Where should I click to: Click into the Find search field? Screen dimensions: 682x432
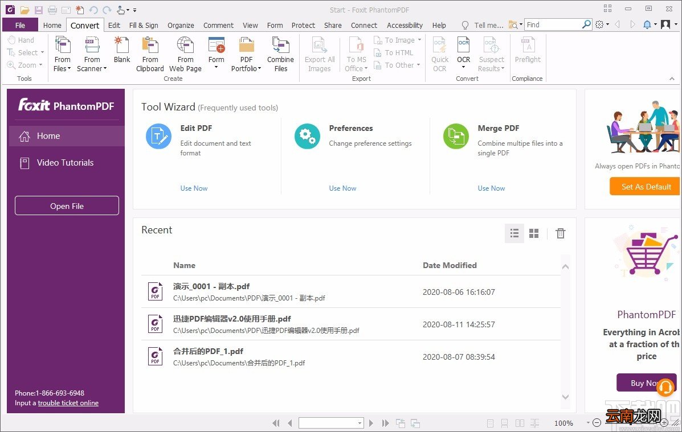tap(553, 25)
